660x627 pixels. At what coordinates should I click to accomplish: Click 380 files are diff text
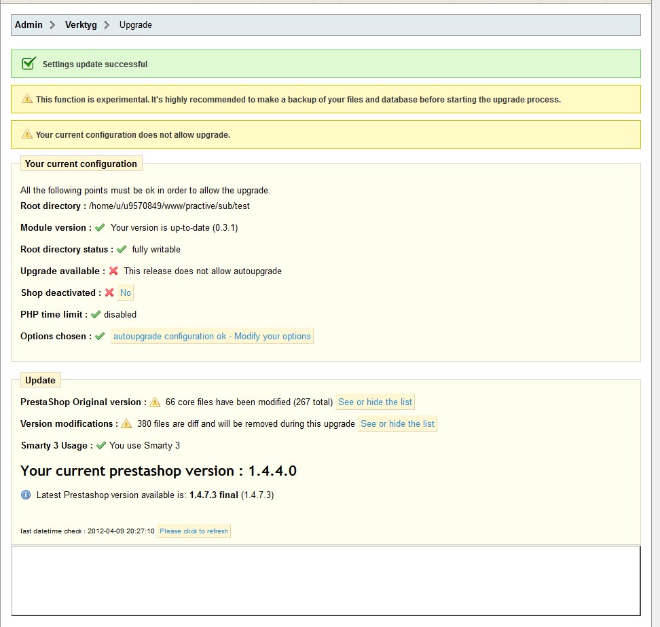(246, 424)
